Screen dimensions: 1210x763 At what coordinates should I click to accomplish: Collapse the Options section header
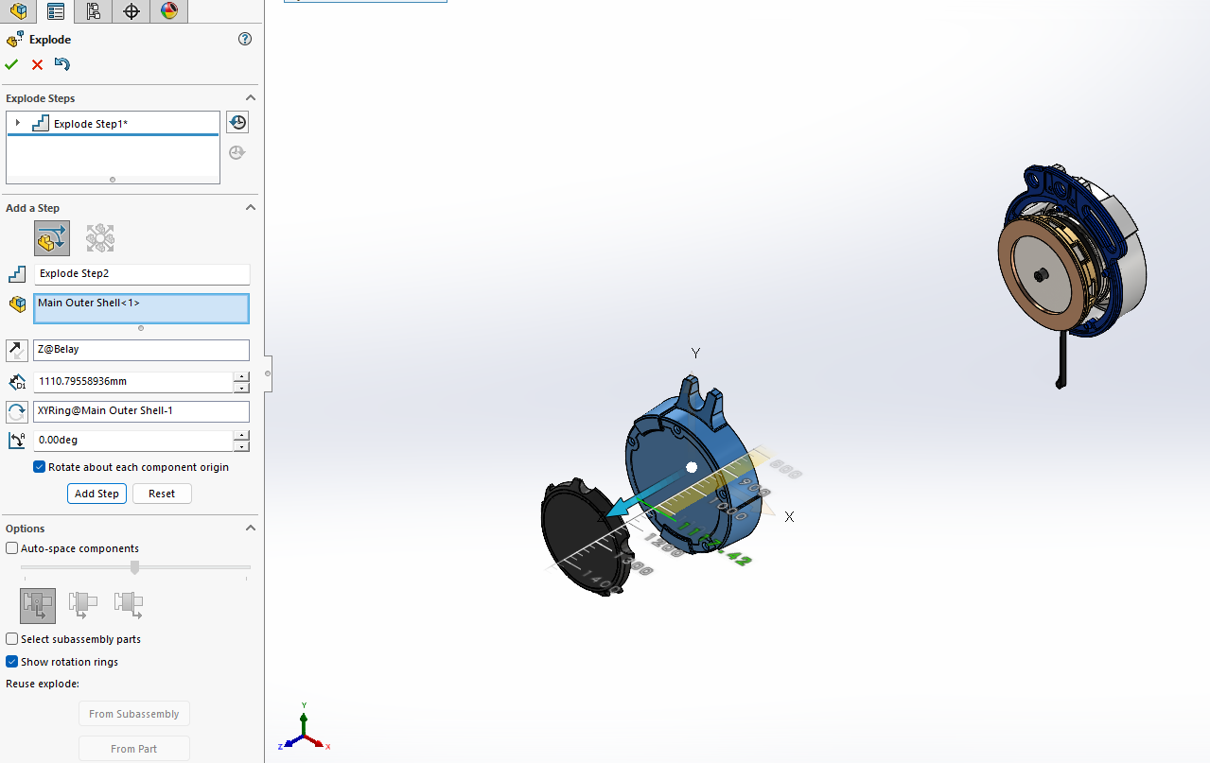(x=250, y=528)
